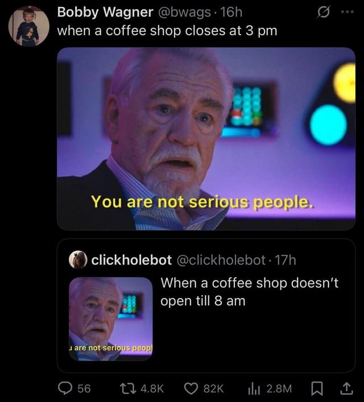This screenshot has height=402, width=364.
Task: Open clickholebot's avatar in quoted tweet
Action: click(78, 260)
